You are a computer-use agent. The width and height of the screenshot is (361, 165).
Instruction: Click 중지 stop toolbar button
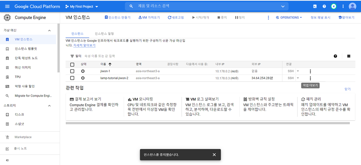(x=222, y=18)
